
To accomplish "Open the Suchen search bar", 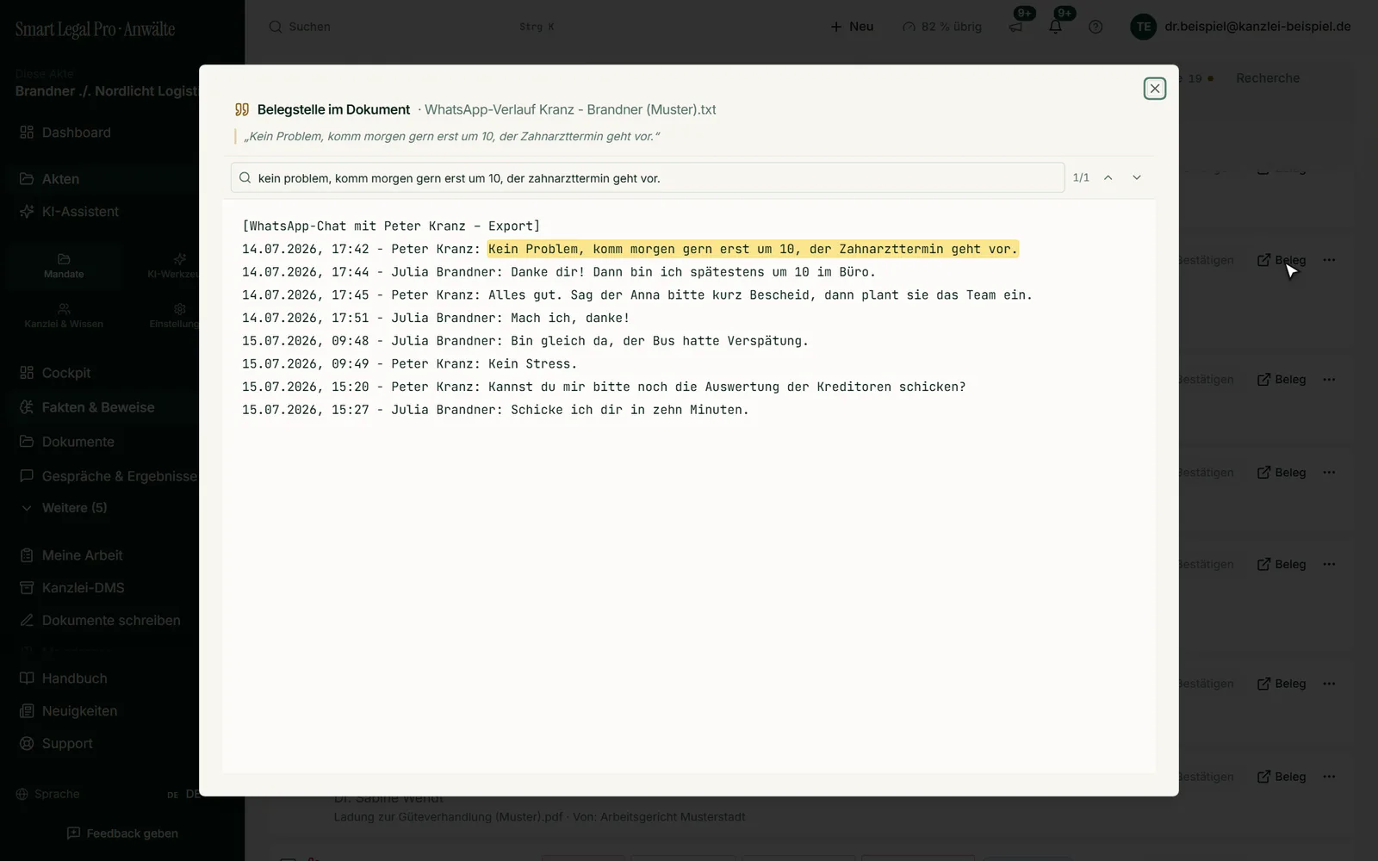I will pyautogui.click(x=412, y=27).
